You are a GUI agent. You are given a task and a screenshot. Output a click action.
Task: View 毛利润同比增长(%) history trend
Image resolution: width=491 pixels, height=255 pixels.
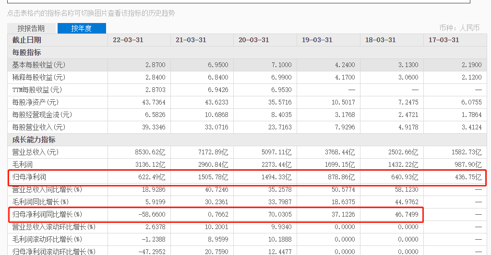[40, 202]
